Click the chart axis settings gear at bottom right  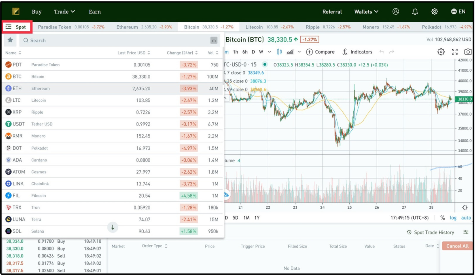coord(465,207)
